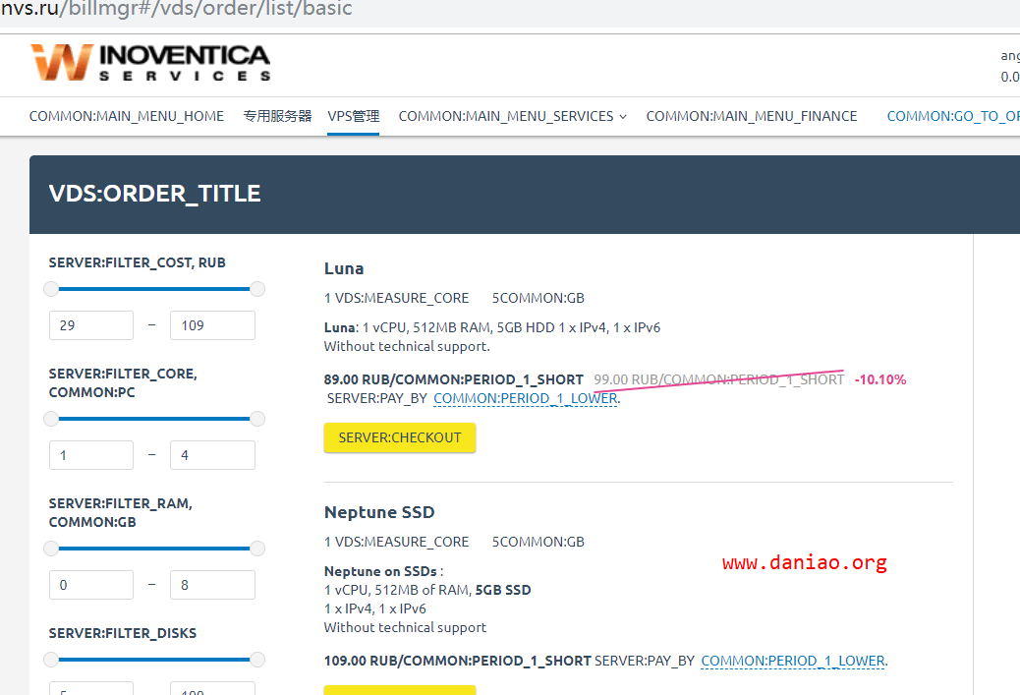This screenshot has height=695, width=1020.
Task: Click the VDS:ORDER_TITLE heading
Action: click(155, 194)
